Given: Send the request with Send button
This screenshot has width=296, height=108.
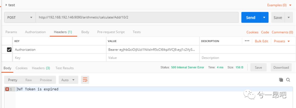Looking at the screenshot, I should tap(251, 17).
